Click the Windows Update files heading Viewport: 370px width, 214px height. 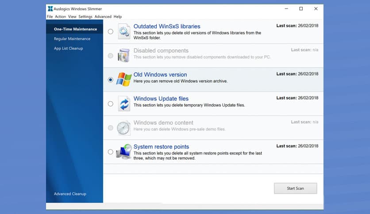click(161, 99)
